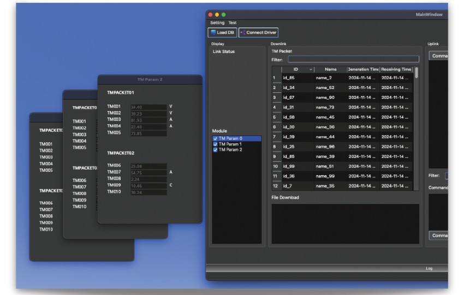464x295 pixels.
Task: Disable the TM Param 2 module checkbox
Action: 216,150
